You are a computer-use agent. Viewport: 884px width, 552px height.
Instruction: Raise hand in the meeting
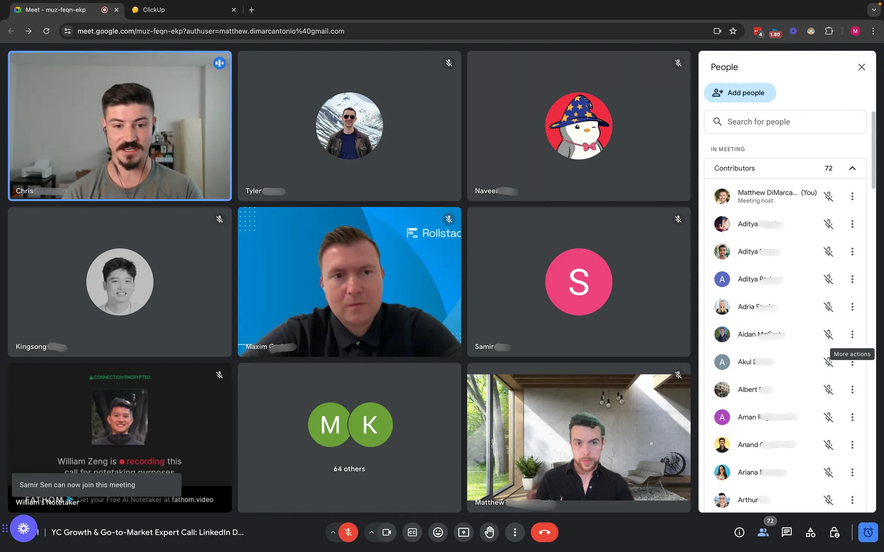(489, 532)
